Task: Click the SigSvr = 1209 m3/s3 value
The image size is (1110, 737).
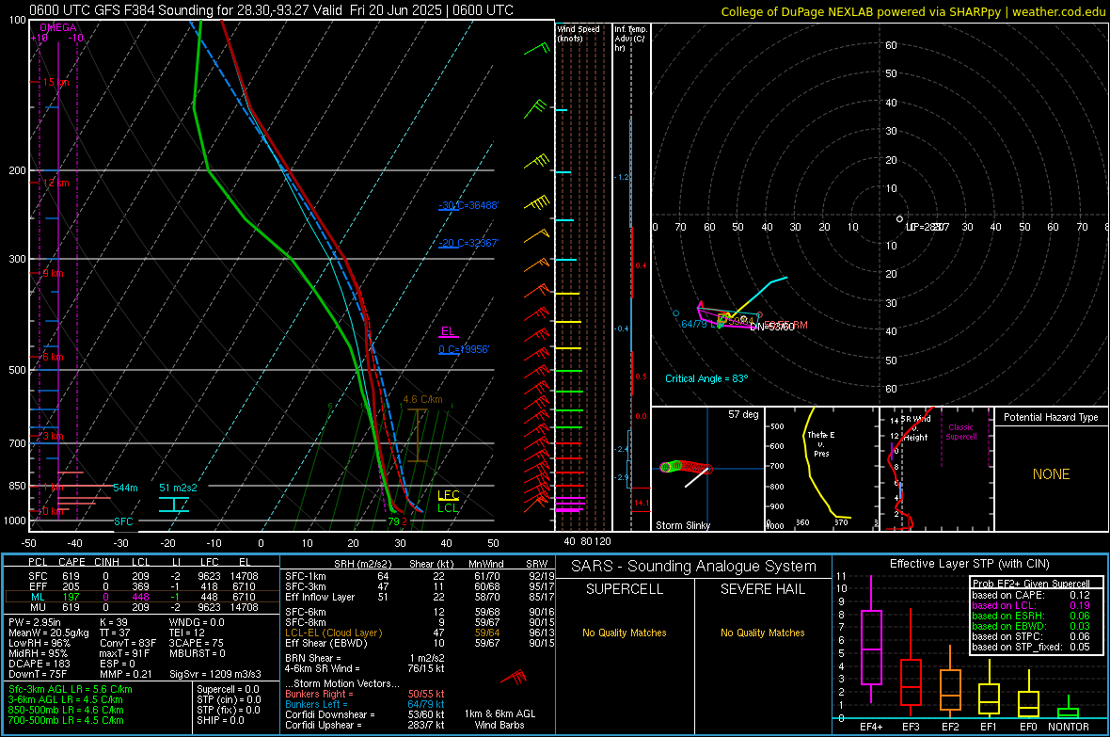Action: click(215, 674)
